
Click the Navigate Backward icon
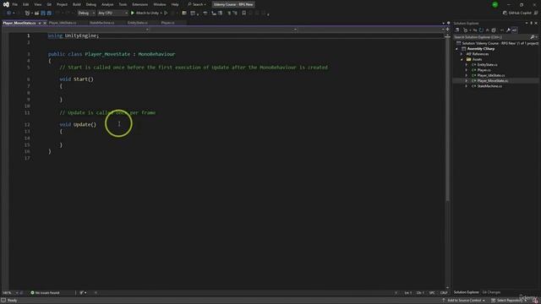pyautogui.click(x=8, y=14)
